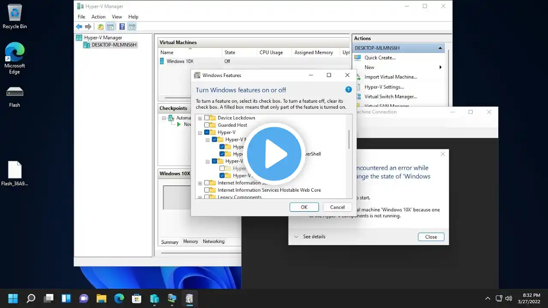The width and height of the screenshot is (548, 308).
Task: Open the Windows Start button
Action: [13, 298]
